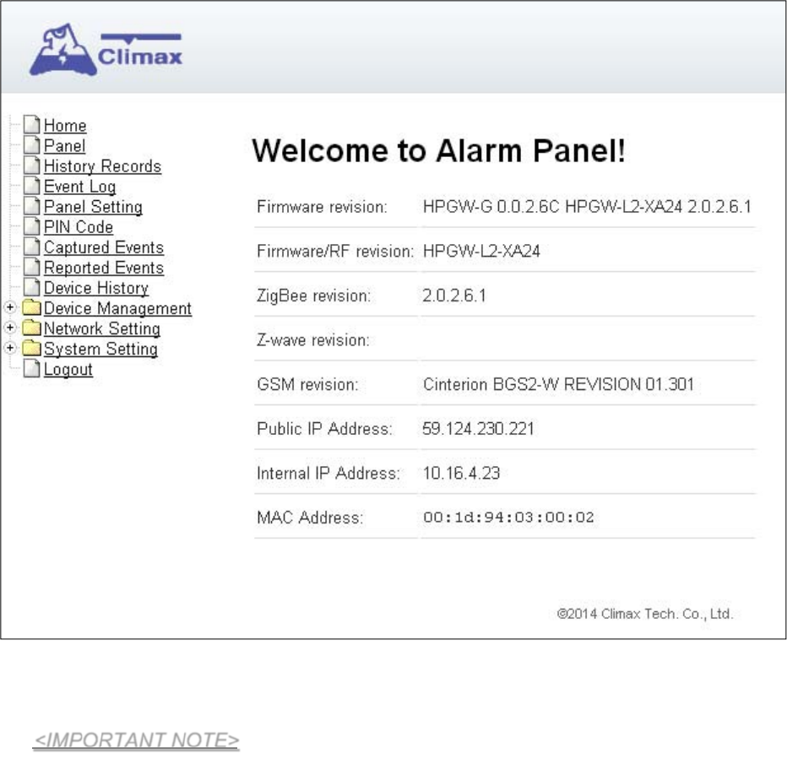Click the internal IP 10.16.4.23
787x765 pixels.
(x=461, y=473)
